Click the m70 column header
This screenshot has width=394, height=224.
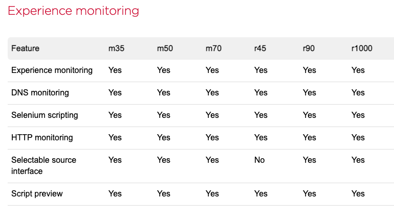[x=213, y=48]
